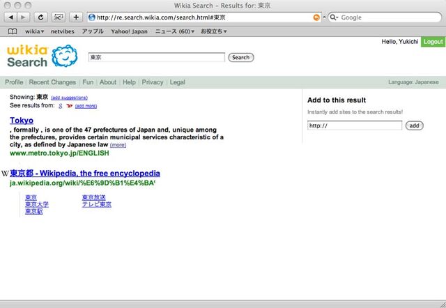
Task: Click the add suggestions link
Action: (69, 98)
